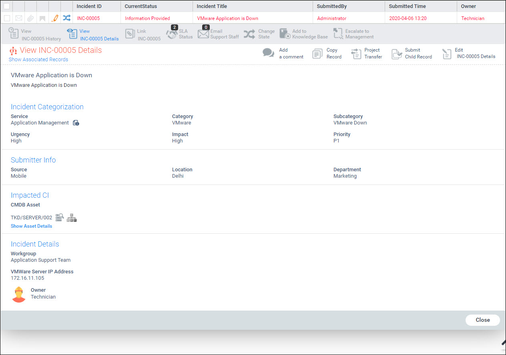The image size is (506, 355).
Task: Click the paperclip attachment icon for INC-00005
Action: click(30, 18)
